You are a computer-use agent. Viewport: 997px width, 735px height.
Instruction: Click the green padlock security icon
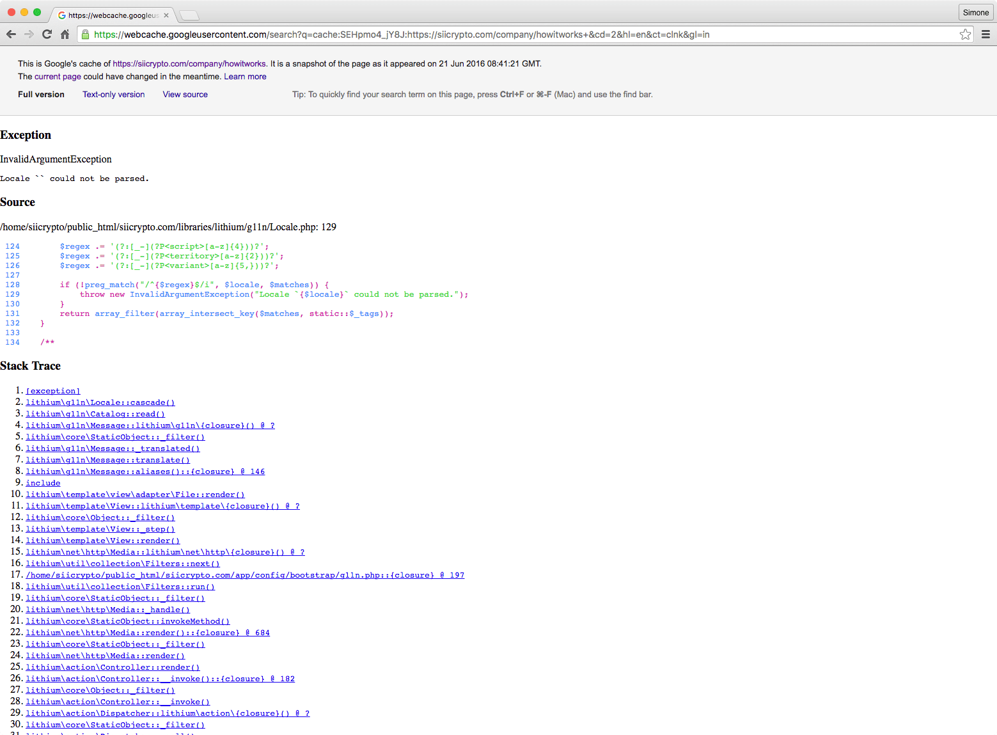(85, 34)
